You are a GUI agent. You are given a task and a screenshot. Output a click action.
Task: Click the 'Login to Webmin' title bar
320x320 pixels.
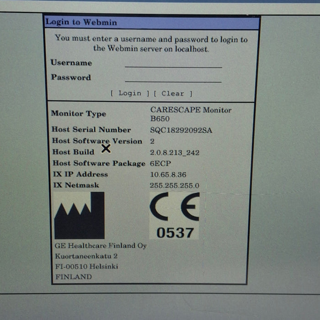click(x=152, y=22)
